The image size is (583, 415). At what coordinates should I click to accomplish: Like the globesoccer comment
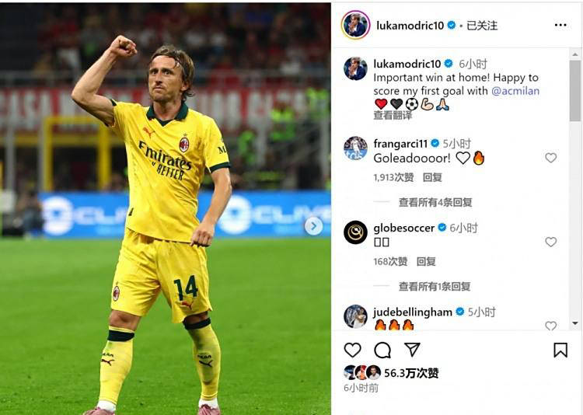pos(550,242)
